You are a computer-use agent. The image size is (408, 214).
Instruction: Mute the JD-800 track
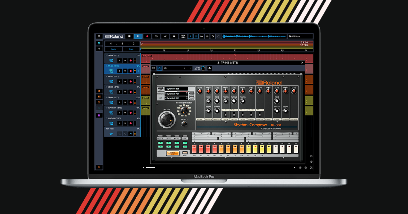pyautogui.click(x=125, y=92)
